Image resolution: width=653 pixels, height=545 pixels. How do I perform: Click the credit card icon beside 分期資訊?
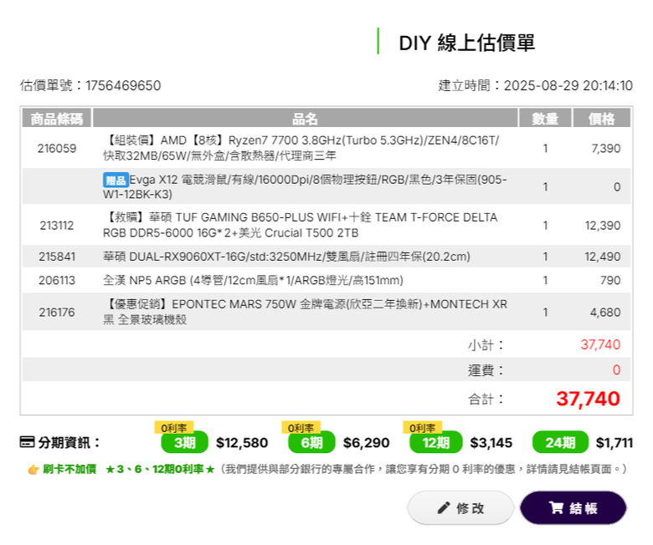coord(27,442)
